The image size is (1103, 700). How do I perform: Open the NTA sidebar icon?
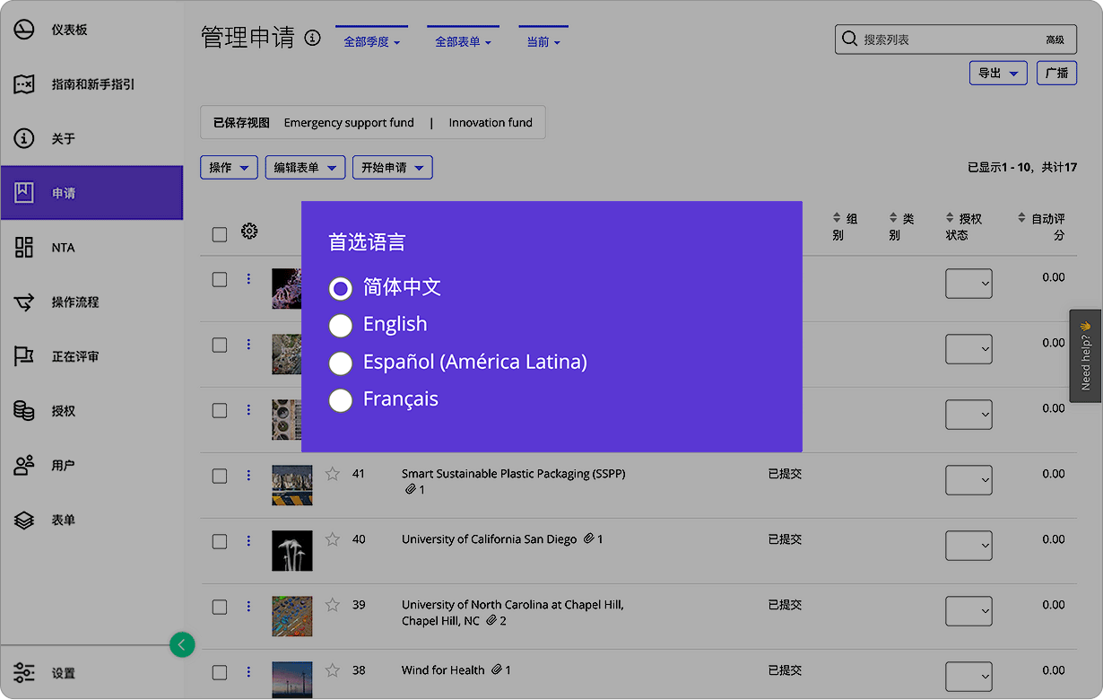pyautogui.click(x=24, y=247)
